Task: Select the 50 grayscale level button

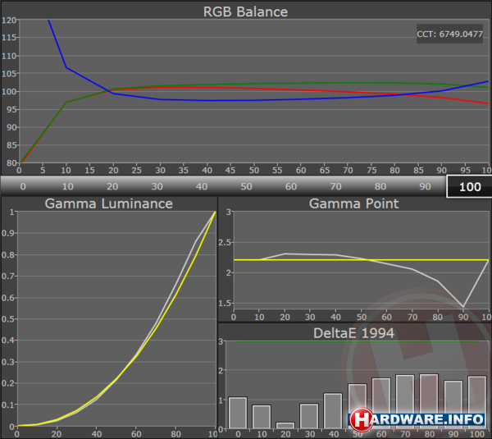Action: [x=245, y=186]
